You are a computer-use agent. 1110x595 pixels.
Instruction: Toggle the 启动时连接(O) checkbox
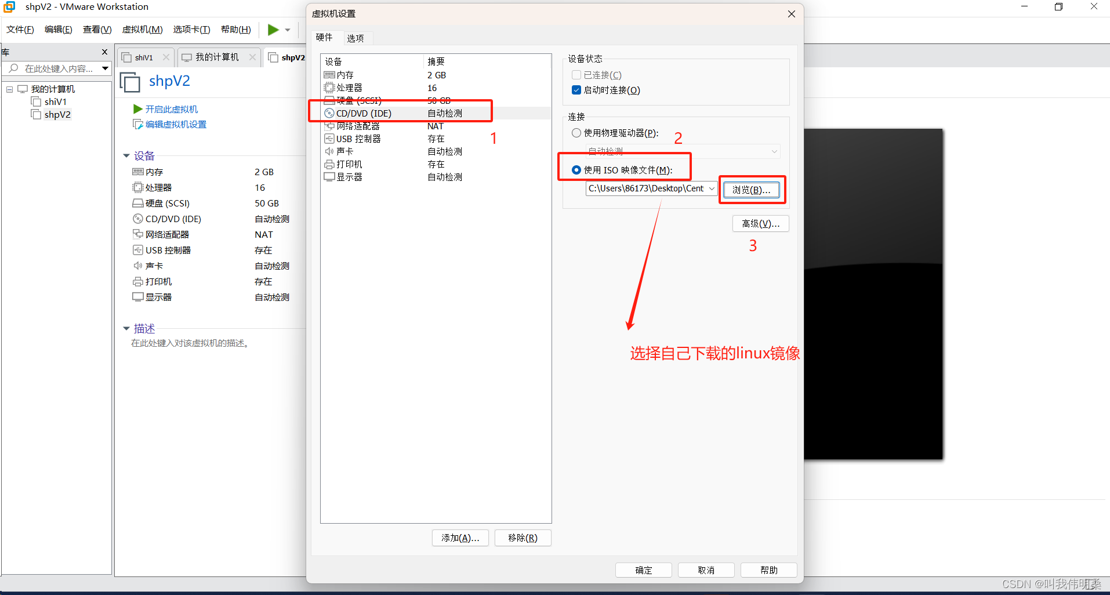click(x=576, y=90)
